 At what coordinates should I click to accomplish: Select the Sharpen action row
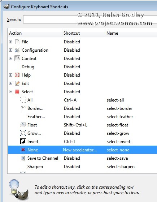click(83, 167)
